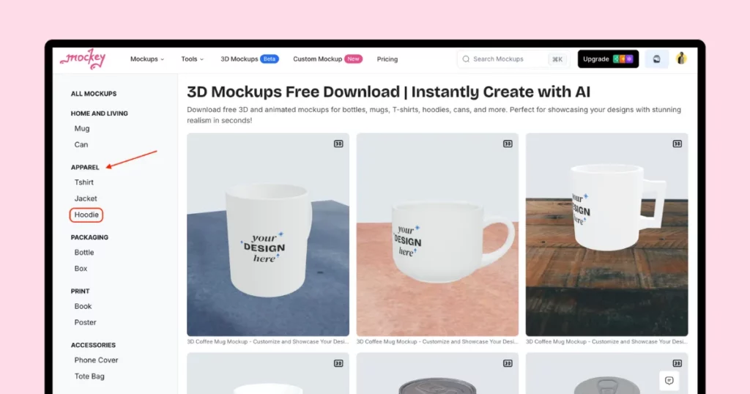The image size is (750, 394).
Task: Open the chat support icon
Action: (669, 381)
